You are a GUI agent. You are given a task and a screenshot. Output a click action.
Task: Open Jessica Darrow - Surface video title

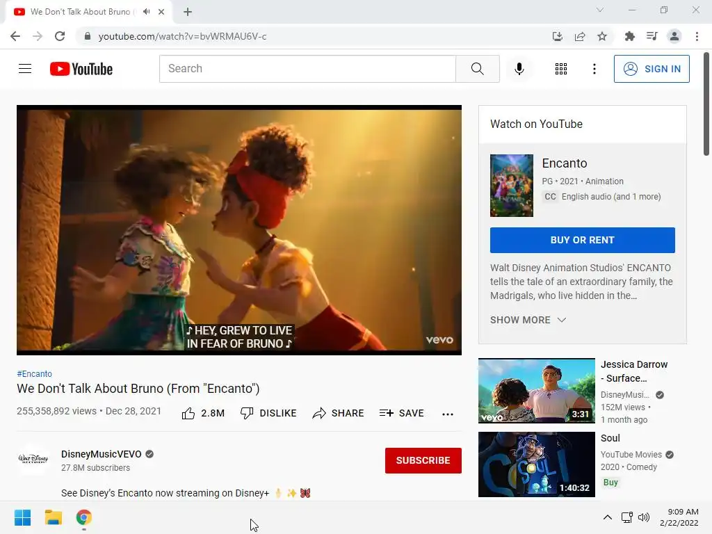(x=634, y=371)
